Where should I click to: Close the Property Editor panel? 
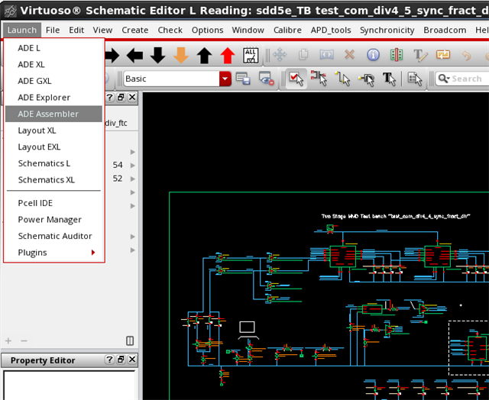coord(132,360)
